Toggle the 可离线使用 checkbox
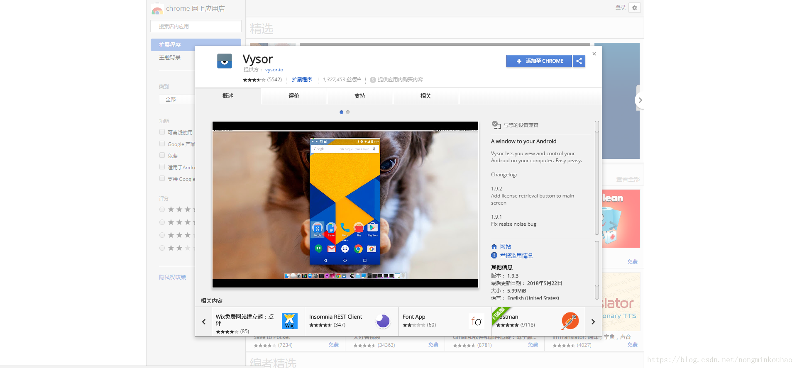Screen dimensions: 797x368 (162, 132)
